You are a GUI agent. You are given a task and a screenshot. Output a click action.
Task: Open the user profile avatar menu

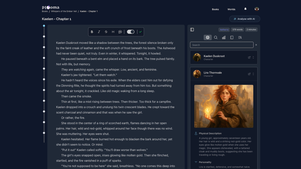click(257, 9)
